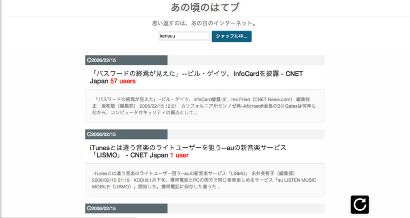Click the red 1 user count

coord(179,155)
